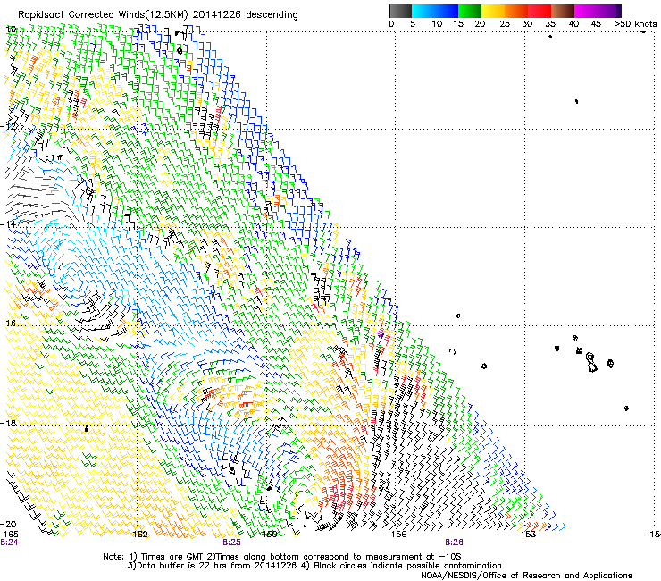Pick the brown 35-40 knots color band

[x=563, y=11]
